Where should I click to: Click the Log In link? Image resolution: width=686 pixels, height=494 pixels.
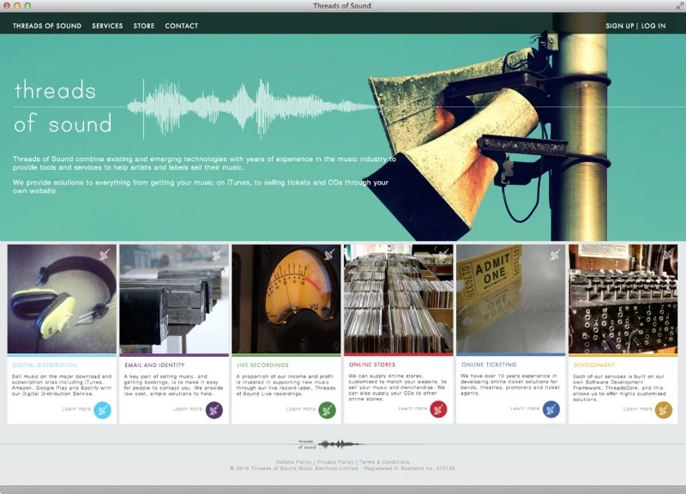pyautogui.click(x=653, y=26)
